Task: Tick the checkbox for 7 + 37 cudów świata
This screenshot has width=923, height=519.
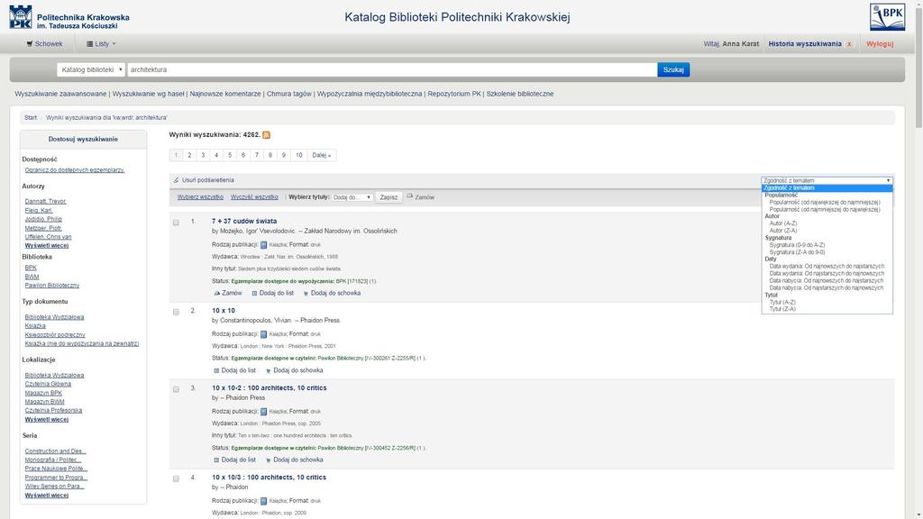Action: pyautogui.click(x=176, y=223)
